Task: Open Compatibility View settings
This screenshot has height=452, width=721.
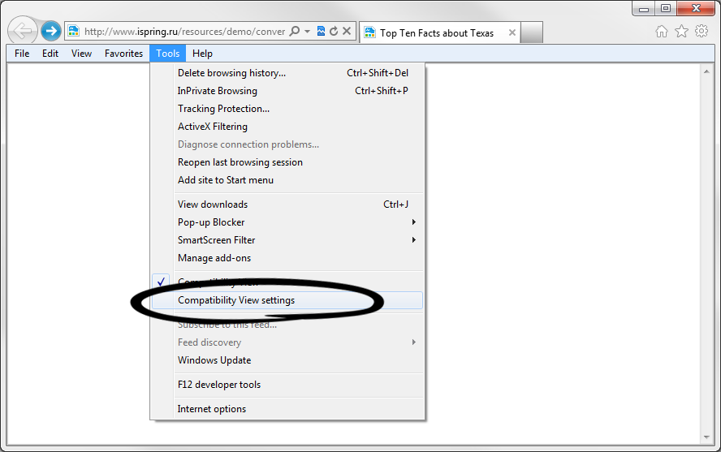Action: [x=287, y=300]
